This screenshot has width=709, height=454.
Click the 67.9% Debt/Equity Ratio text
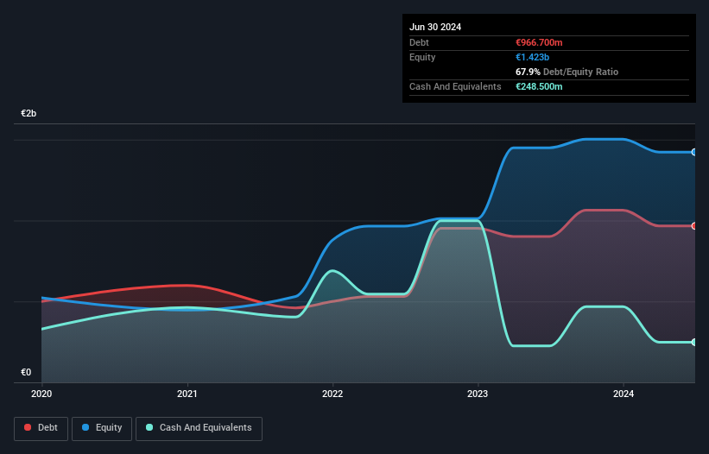point(567,72)
